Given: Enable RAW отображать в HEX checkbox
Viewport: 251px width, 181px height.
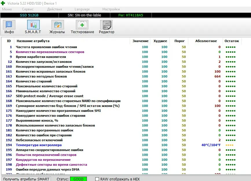Looking at the screenshot, I should tap(97, 179).
